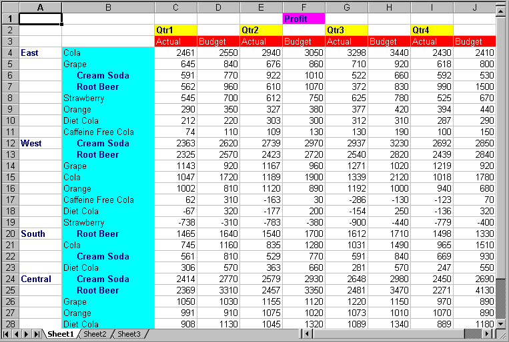Select column J header
The height and width of the screenshot is (342, 509).
point(474,7)
